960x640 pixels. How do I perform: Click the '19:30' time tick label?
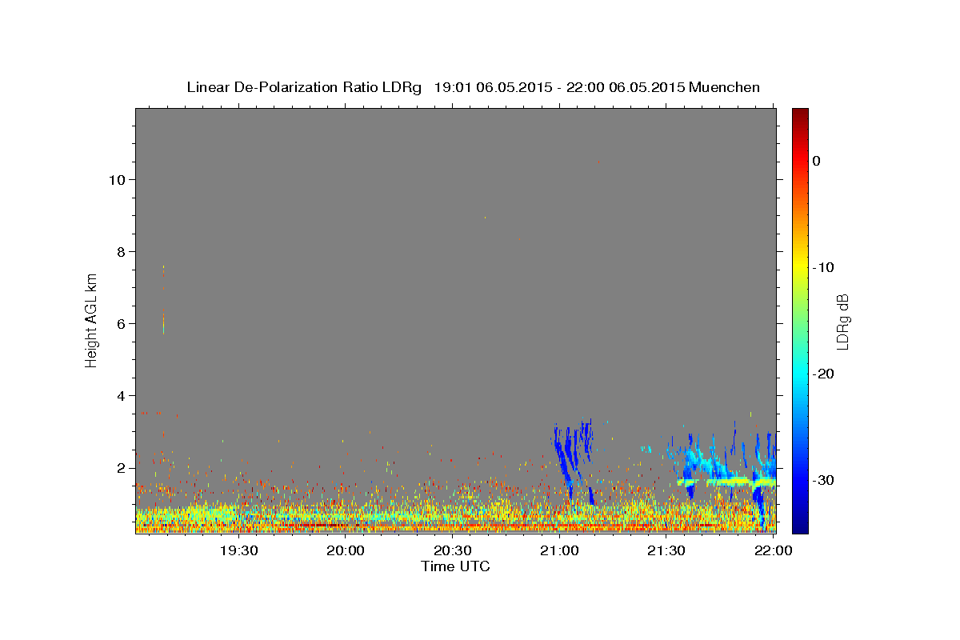pyautogui.click(x=238, y=550)
